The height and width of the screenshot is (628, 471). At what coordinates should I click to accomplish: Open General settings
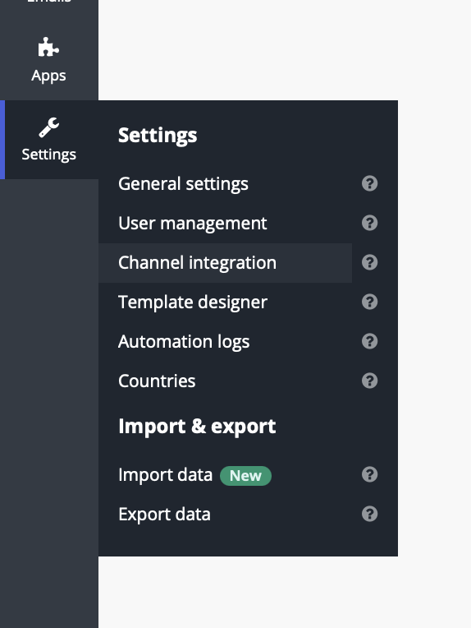[x=183, y=184]
